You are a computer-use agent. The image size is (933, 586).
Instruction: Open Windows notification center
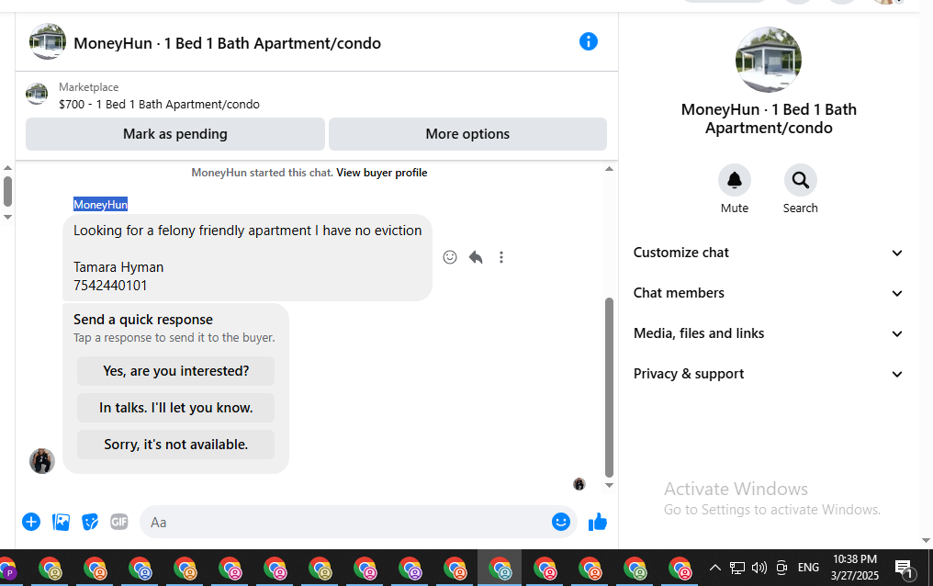905,569
